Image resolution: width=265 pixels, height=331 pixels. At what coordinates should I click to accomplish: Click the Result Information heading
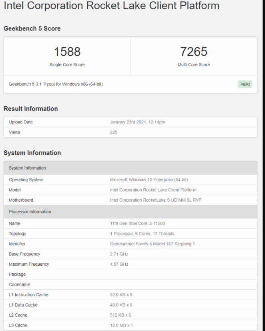tap(31, 109)
